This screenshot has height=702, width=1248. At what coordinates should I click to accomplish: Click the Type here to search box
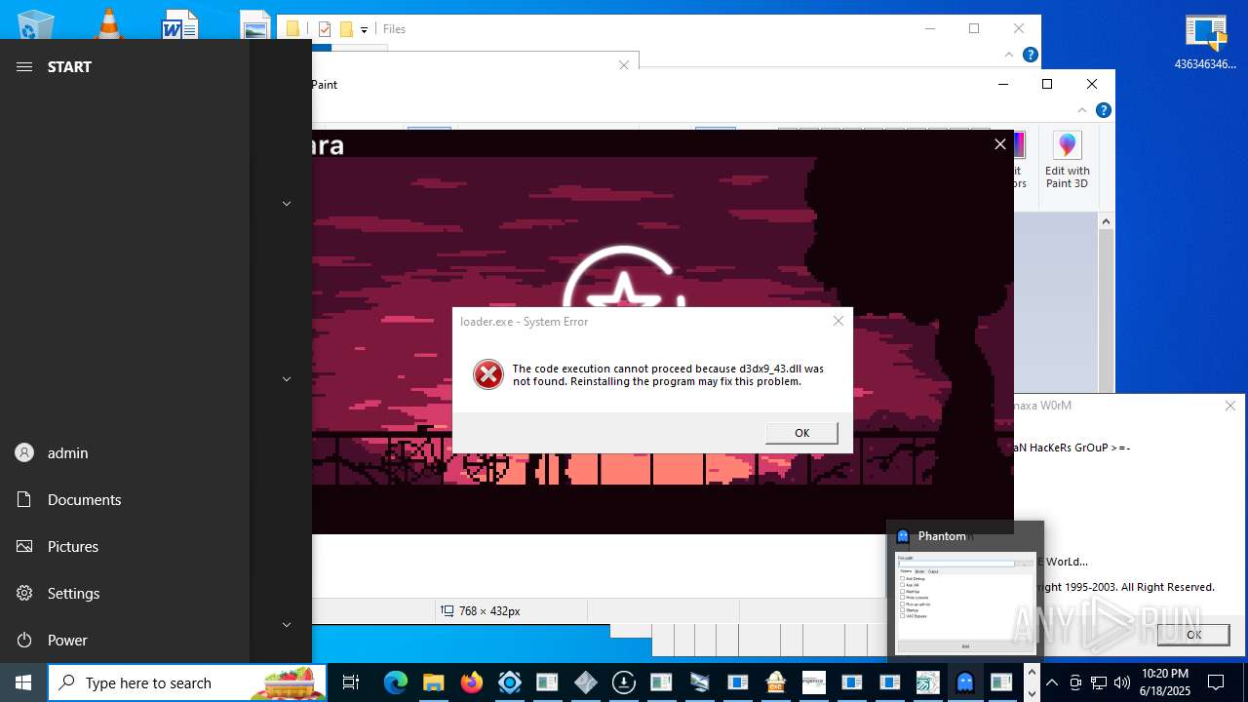(187, 682)
